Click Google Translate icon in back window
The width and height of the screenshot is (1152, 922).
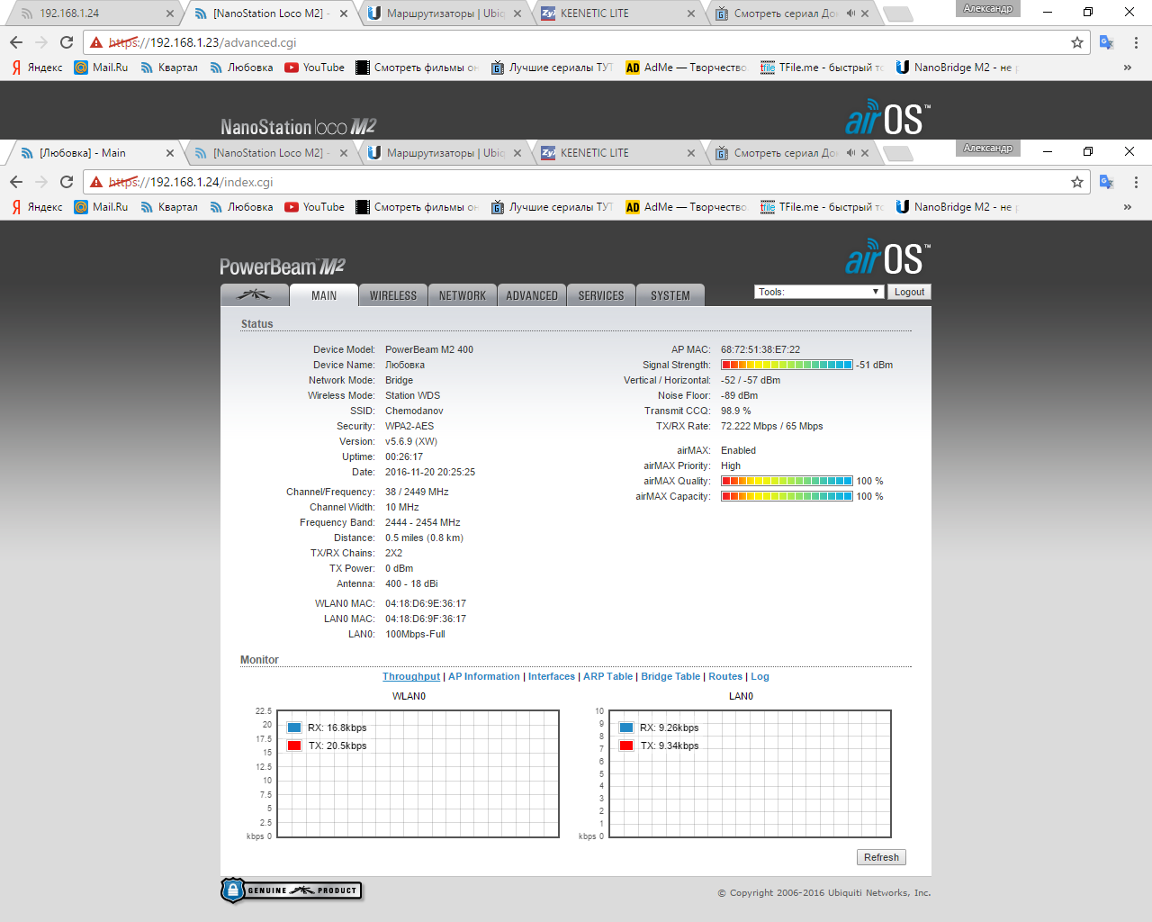[x=1107, y=42]
